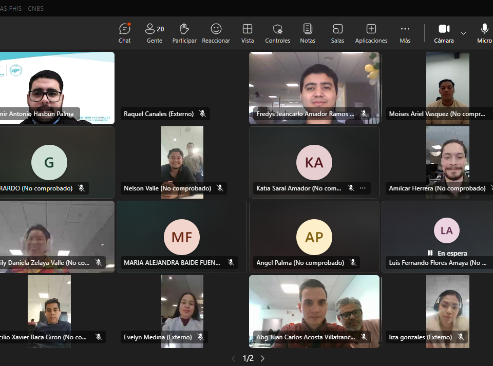The width and height of the screenshot is (493, 366).
Task: Open meeting Controles settings
Action: point(277,33)
